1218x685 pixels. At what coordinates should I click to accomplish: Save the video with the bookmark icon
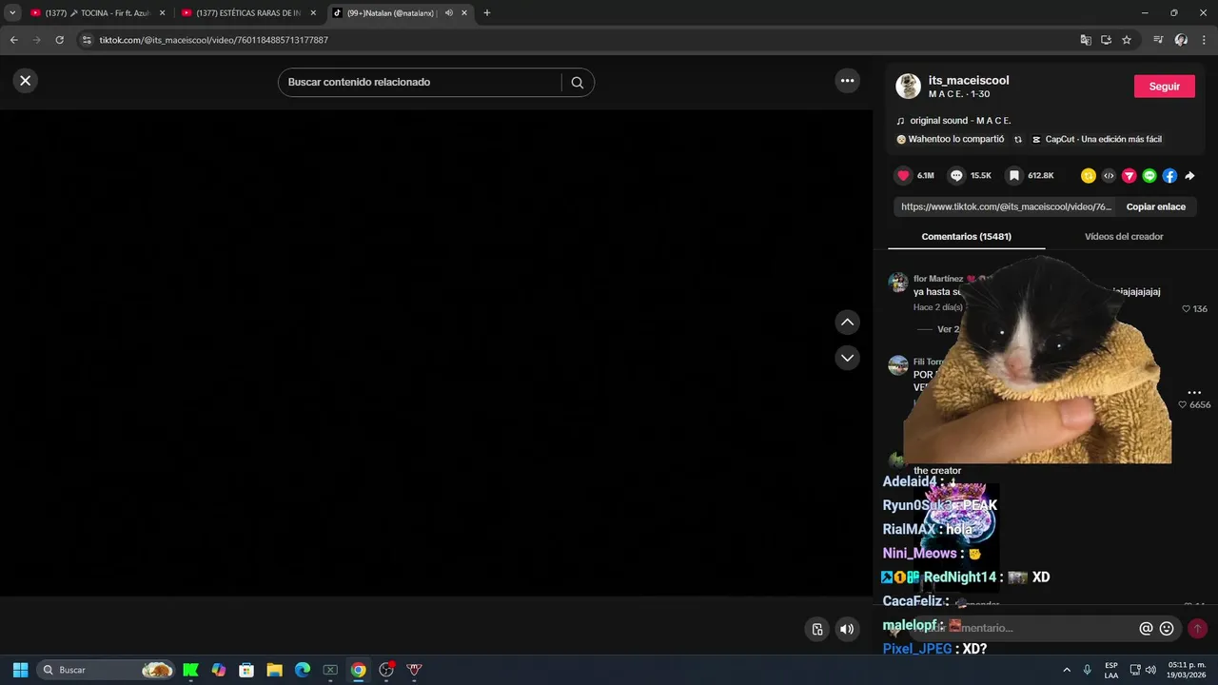(x=1014, y=176)
